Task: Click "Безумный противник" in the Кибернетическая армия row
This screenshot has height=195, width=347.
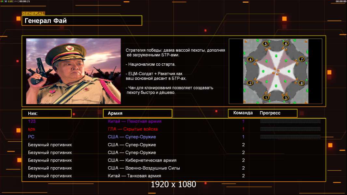Action: point(50,160)
